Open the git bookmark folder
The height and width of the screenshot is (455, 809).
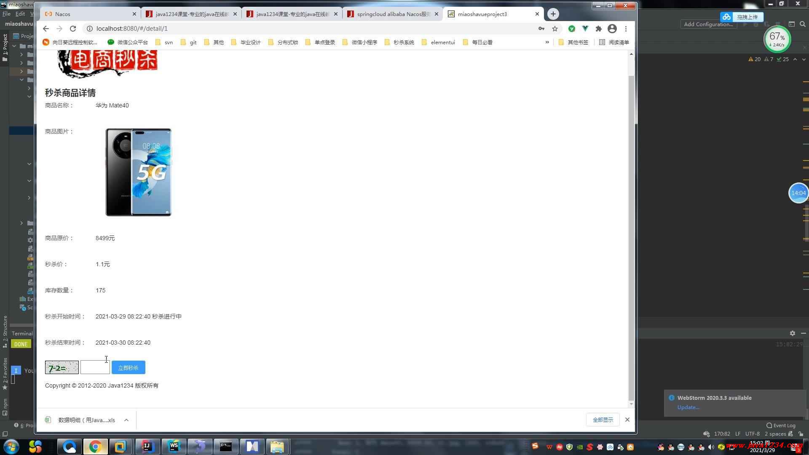click(189, 42)
